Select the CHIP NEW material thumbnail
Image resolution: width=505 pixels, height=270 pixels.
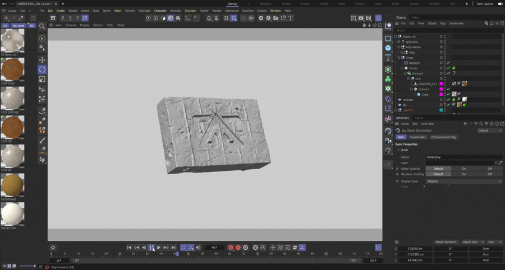pos(12,70)
